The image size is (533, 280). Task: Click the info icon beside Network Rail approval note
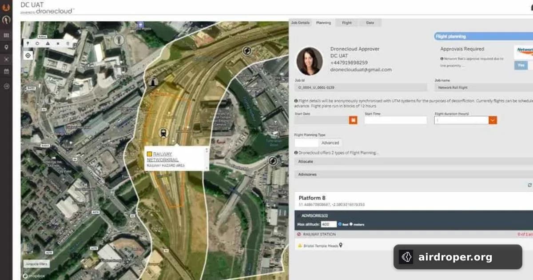(x=442, y=59)
